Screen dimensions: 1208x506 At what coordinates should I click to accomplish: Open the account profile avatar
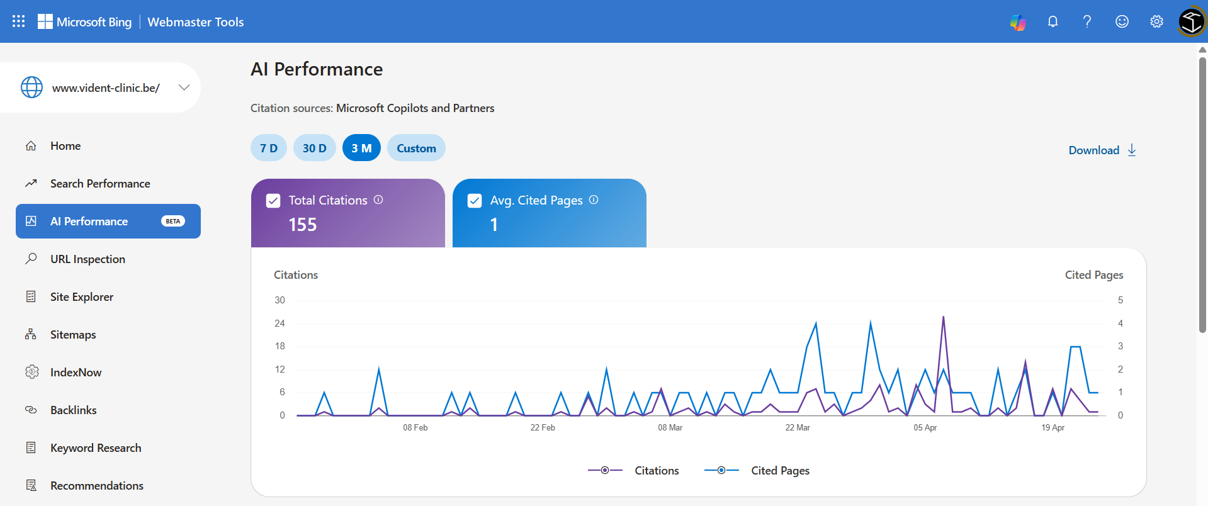click(1192, 21)
